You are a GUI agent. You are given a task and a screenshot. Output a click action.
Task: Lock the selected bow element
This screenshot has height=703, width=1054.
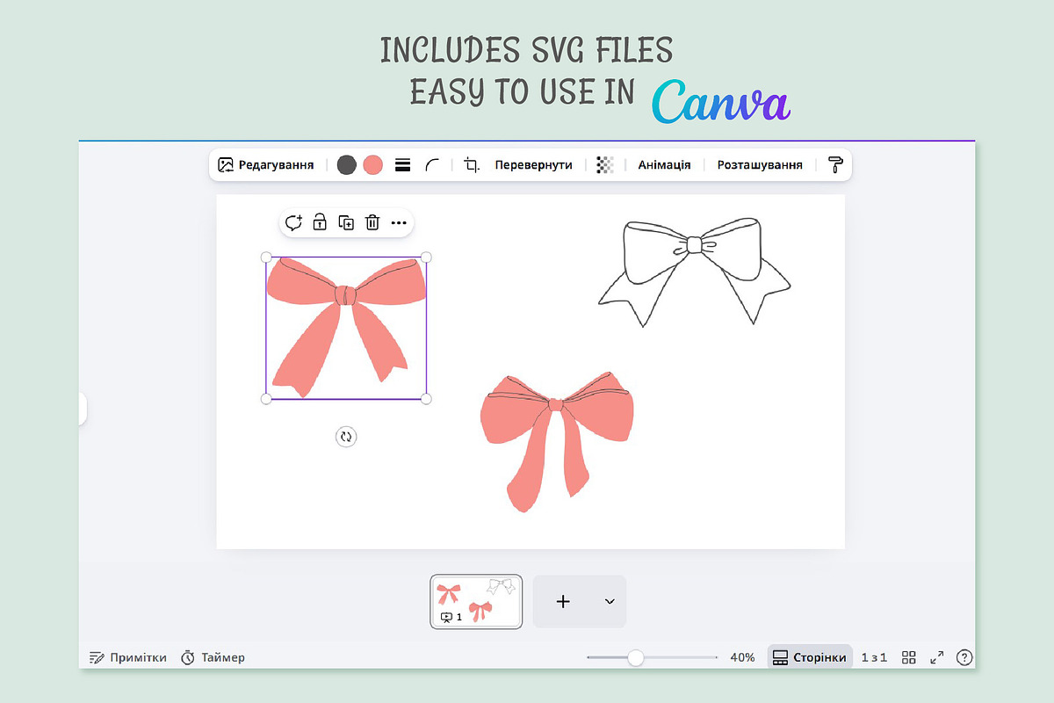coord(320,222)
